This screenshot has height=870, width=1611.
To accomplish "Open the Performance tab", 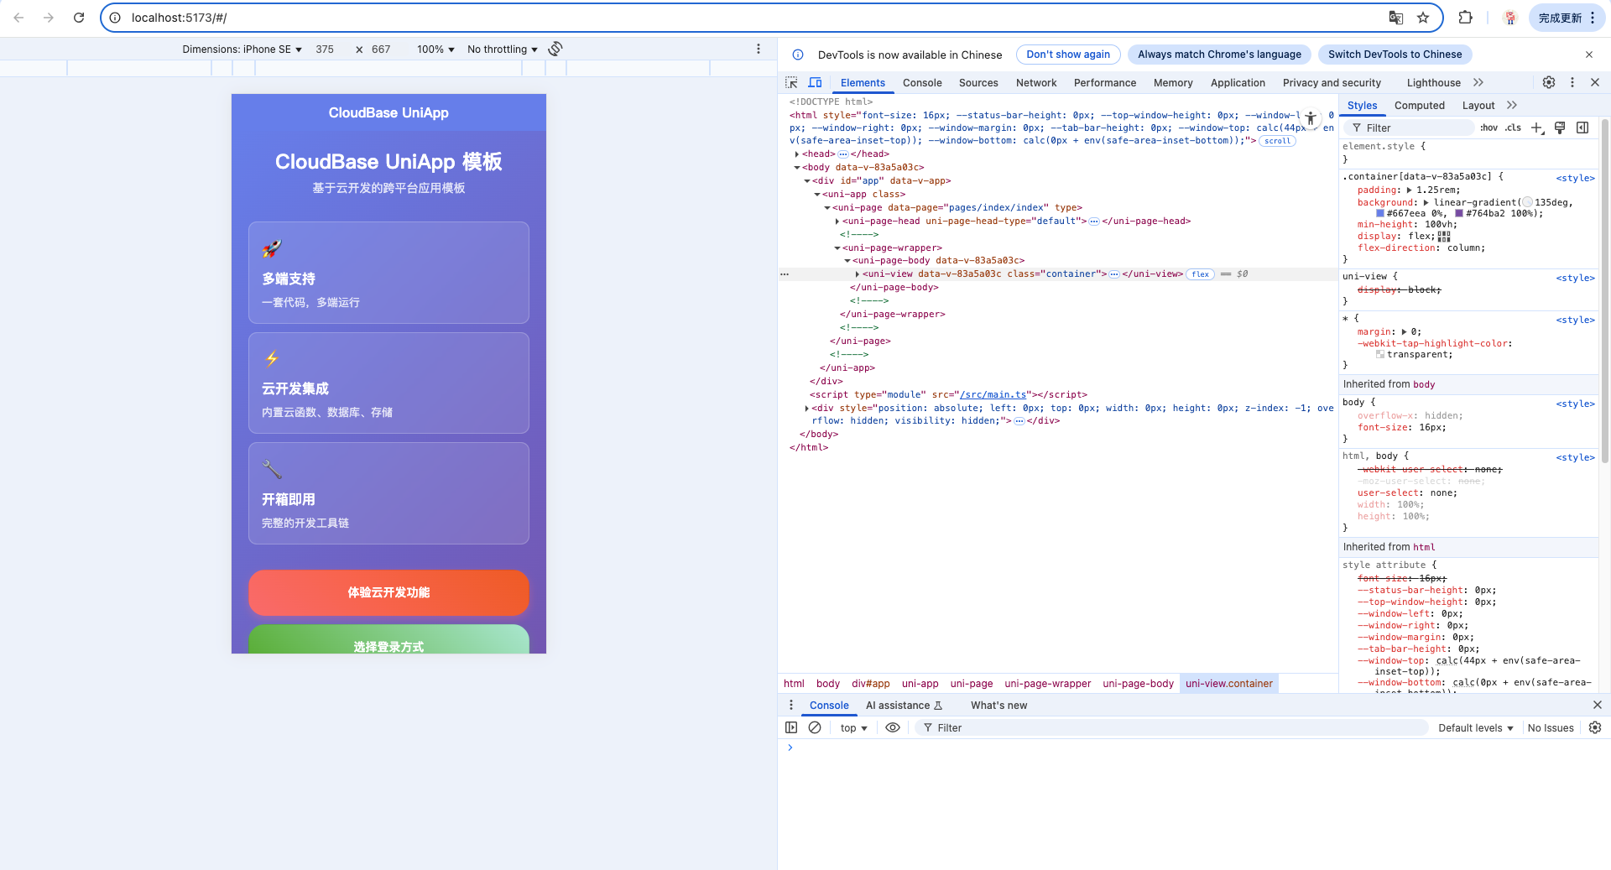I will pos(1105,82).
